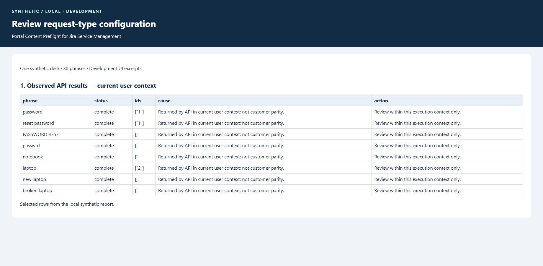The image size is (543, 266).
Task: Select the 'laptop' phrase cell
Action: 56,168
